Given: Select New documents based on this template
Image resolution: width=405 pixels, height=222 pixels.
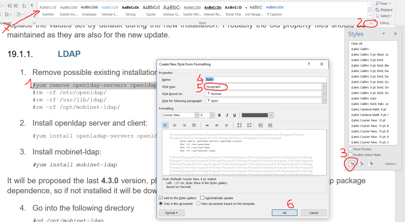Looking at the screenshot, I should point(199,204).
